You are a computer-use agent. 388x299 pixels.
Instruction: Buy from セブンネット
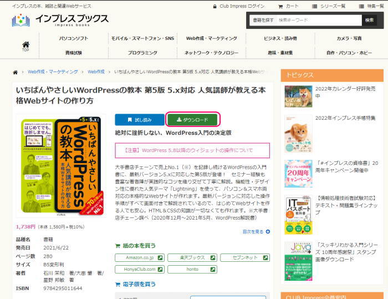(245, 257)
